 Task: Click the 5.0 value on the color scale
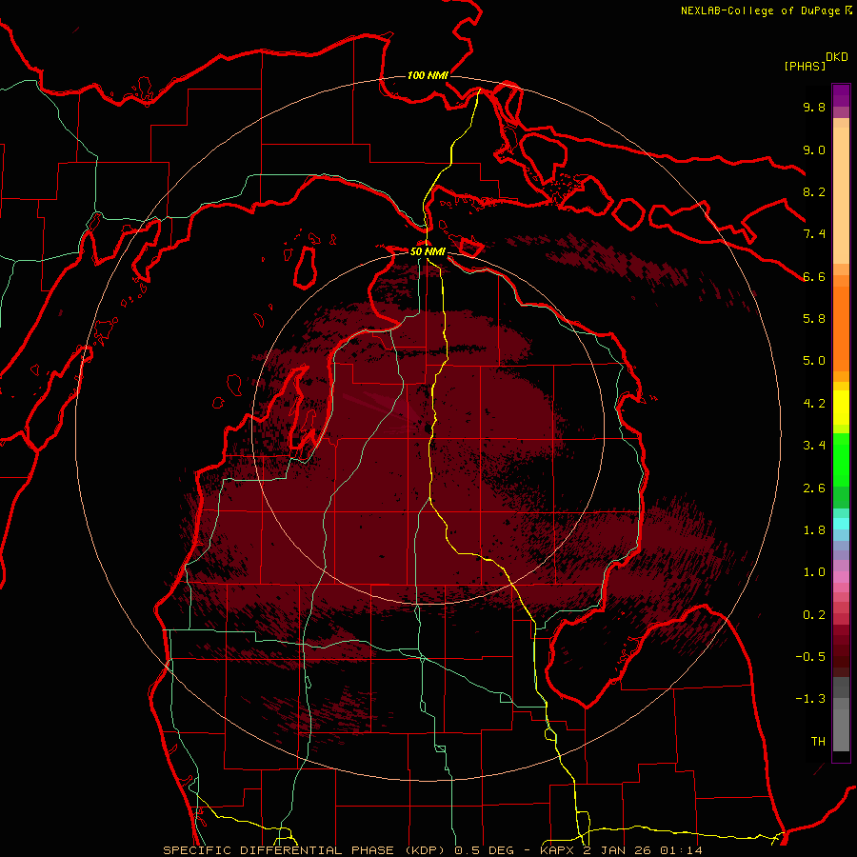click(x=814, y=361)
